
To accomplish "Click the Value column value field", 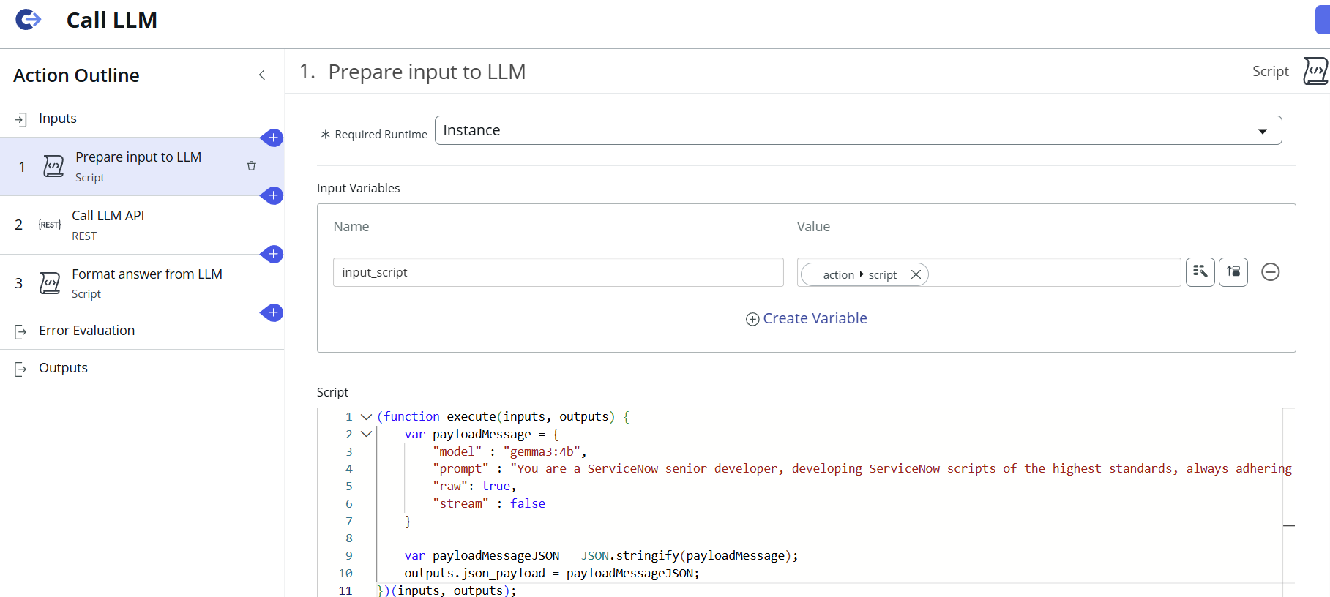I will click(x=989, y=272).
